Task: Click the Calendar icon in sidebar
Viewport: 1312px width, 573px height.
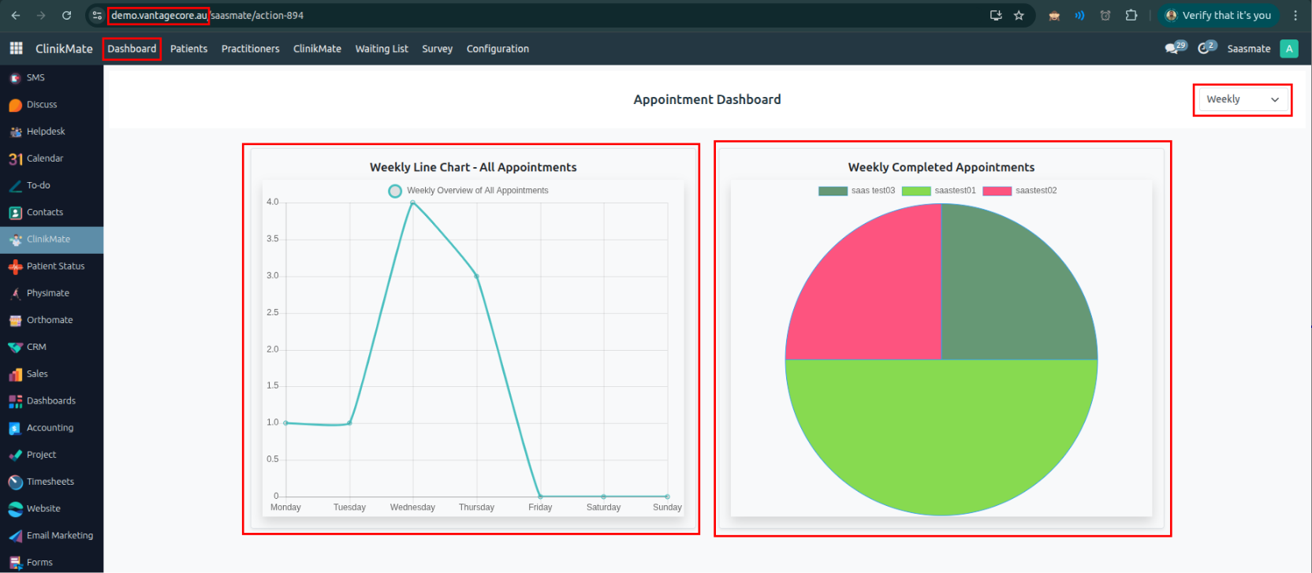Action: (15, 158)
